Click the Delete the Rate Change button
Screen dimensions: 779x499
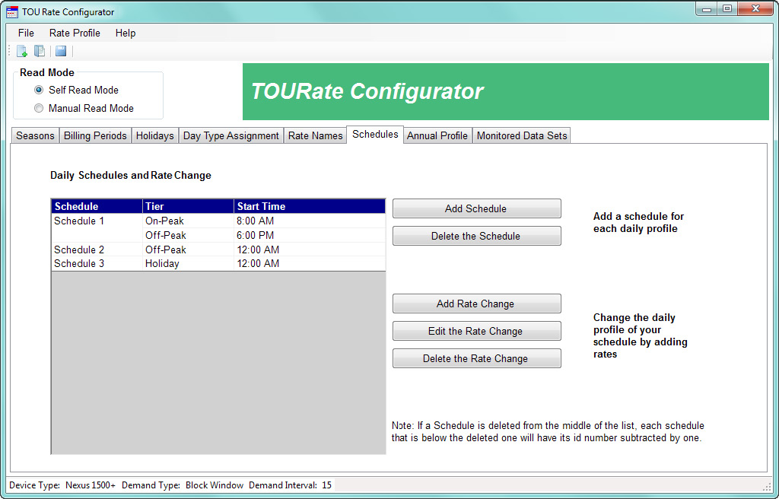click(x=476, y=358)
